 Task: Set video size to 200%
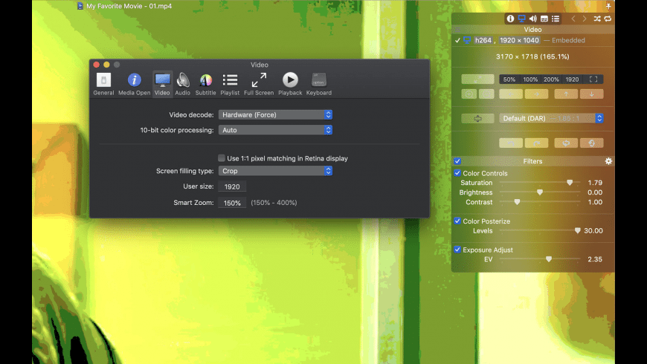click(551, 79)
